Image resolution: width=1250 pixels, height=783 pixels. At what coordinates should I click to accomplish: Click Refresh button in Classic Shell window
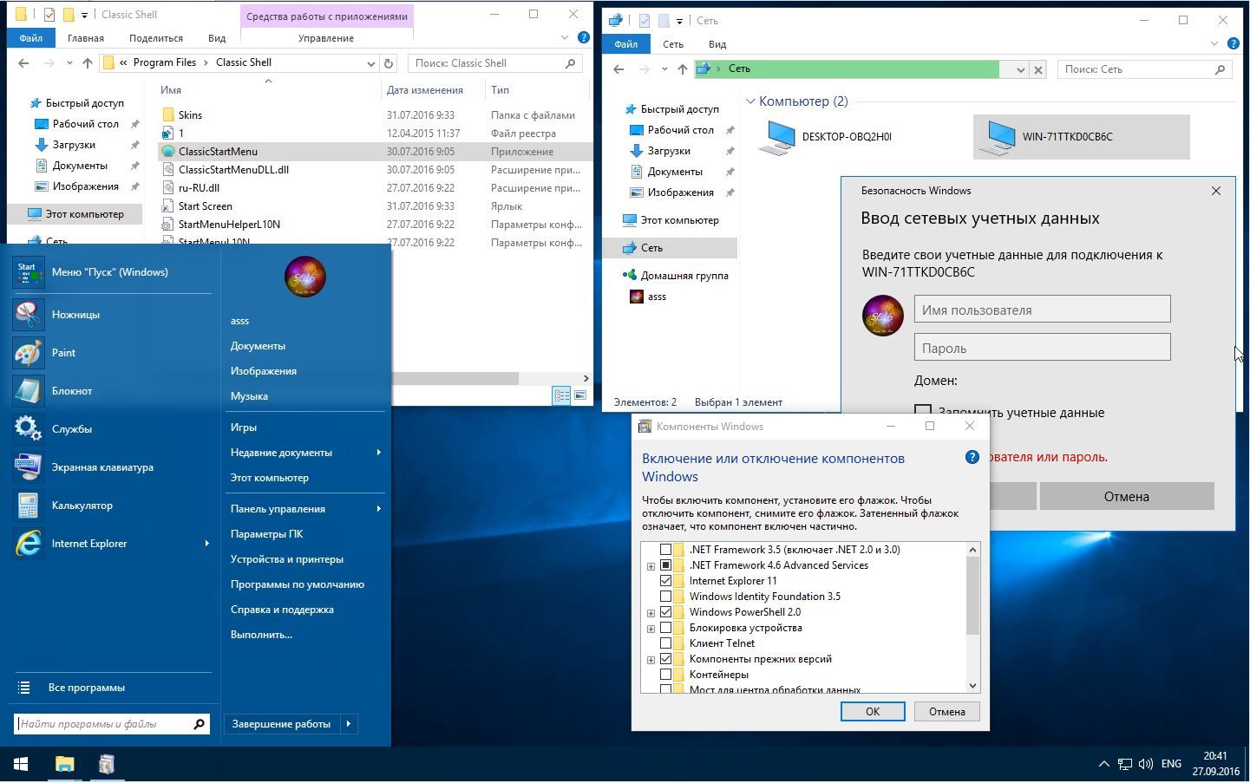point(389,63)
